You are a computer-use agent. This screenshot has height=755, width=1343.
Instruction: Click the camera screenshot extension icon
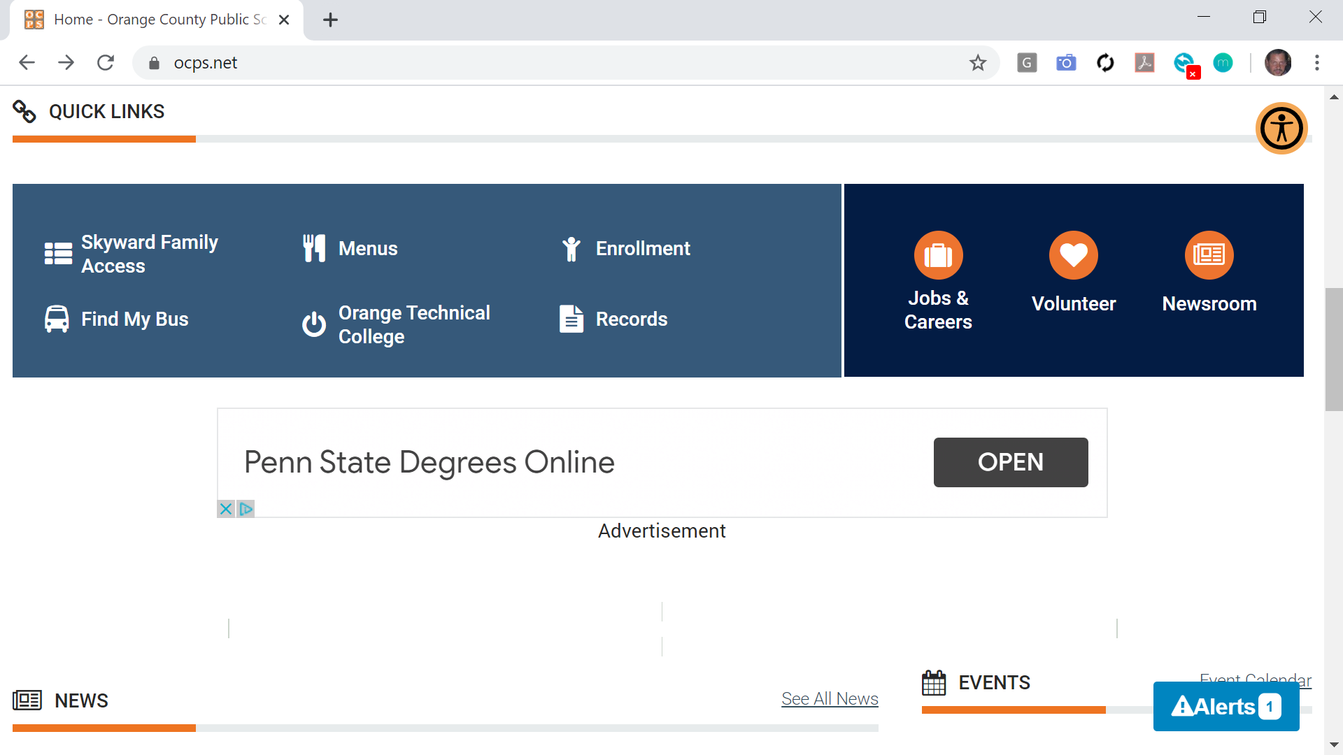(1066, 63)
